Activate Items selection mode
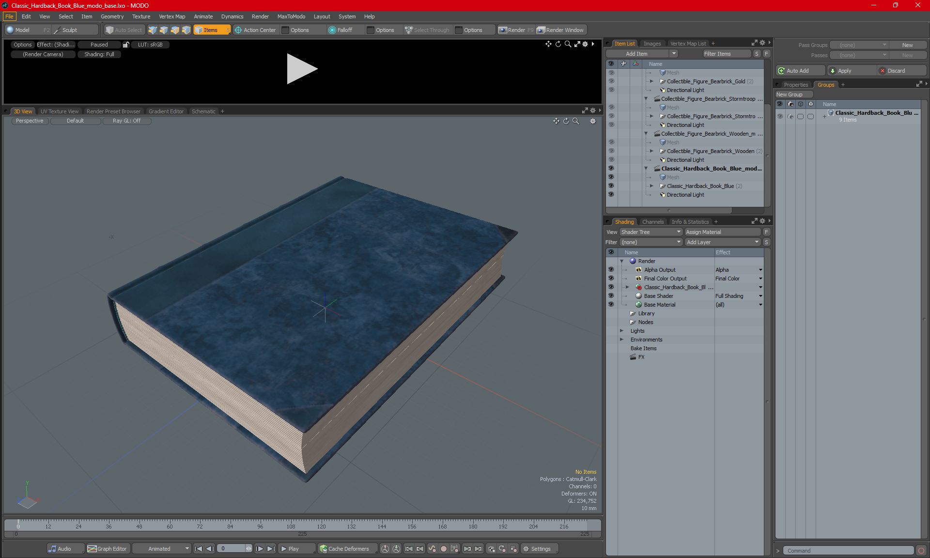 [212, 30]
